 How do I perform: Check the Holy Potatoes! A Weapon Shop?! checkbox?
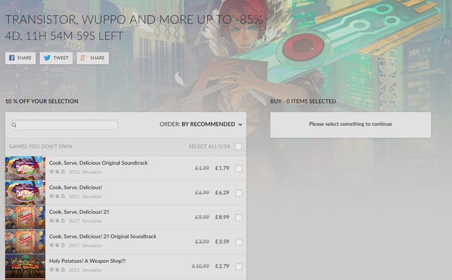click(x=238, y=266)
